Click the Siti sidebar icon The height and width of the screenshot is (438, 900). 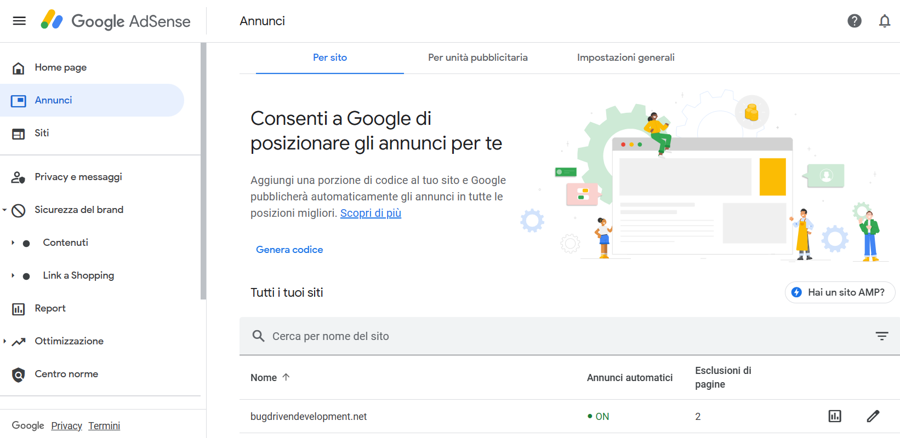tap(19, 134)
